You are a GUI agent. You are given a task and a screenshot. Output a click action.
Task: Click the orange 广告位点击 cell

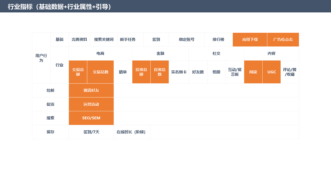(x=283, y=40)
